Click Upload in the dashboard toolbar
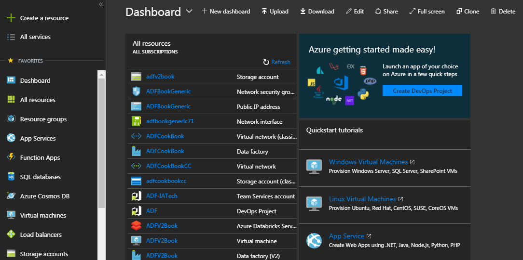 point(275,12)
